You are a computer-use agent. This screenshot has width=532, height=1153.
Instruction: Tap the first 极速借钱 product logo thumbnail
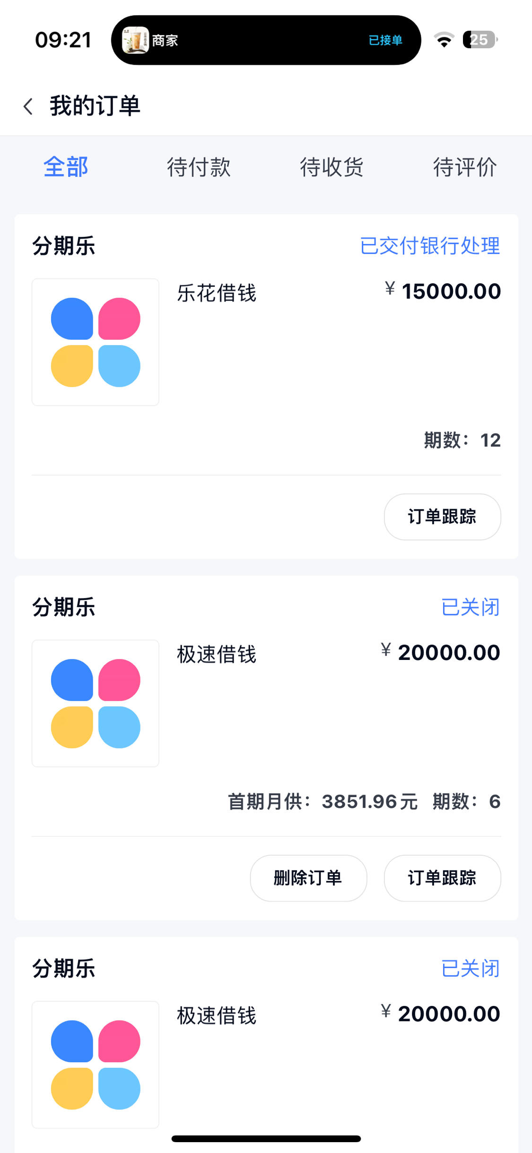(x=96, y=703)
